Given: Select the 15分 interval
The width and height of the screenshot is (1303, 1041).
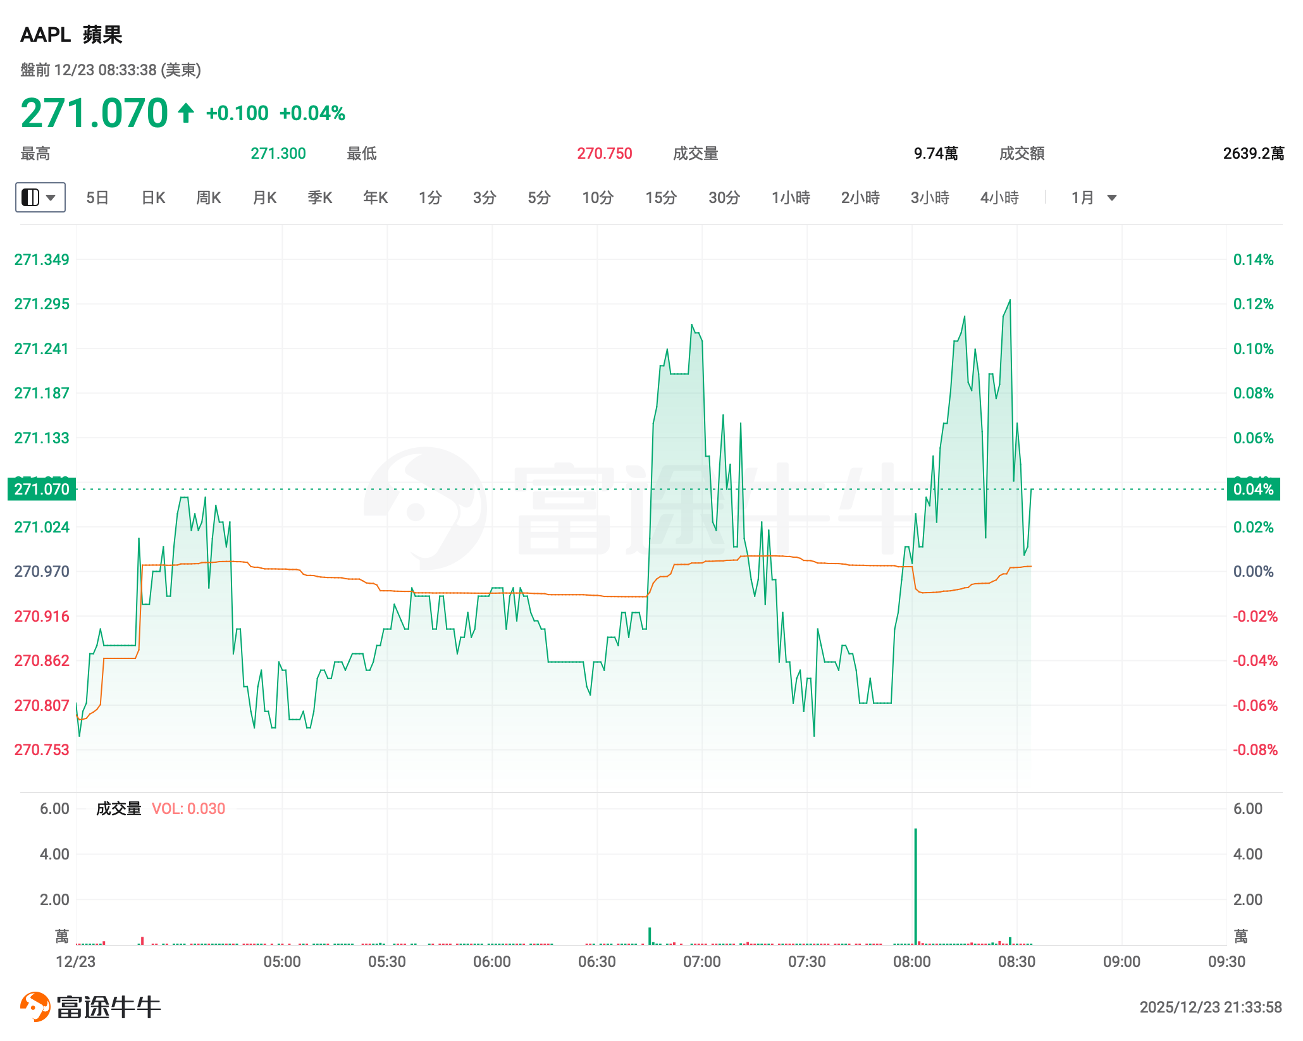Looking at the screenshot, I should tap(661, 198).
